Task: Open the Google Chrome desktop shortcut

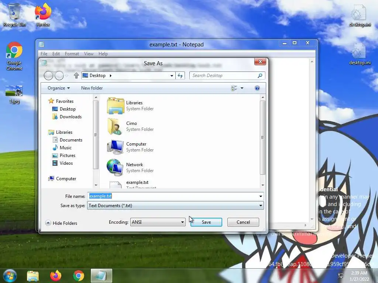Action: coord(14,56)
